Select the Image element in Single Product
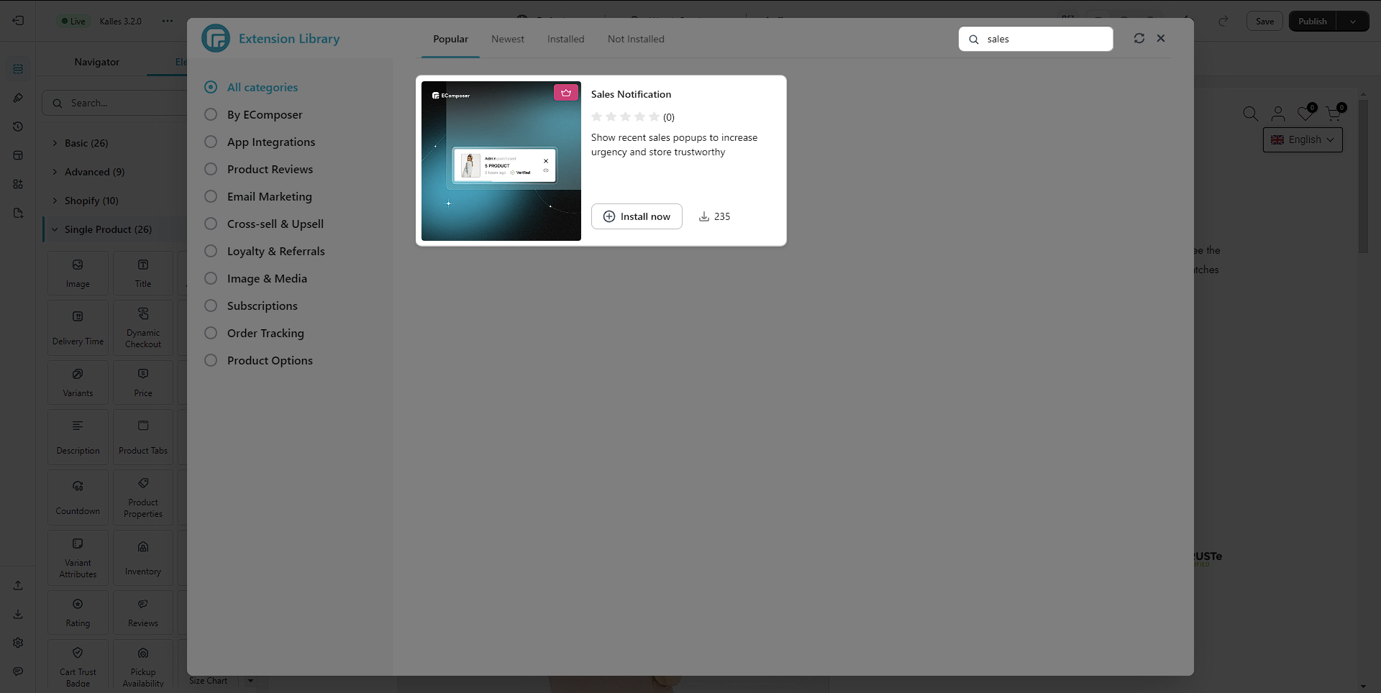 [x=78, y=273]
